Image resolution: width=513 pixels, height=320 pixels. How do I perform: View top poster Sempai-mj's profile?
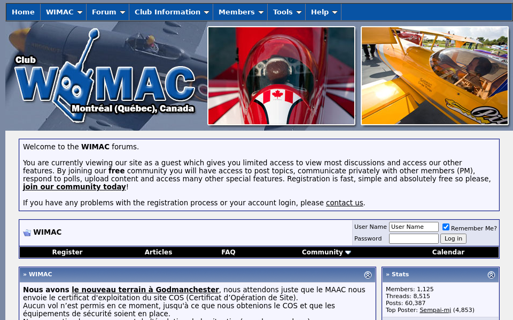[435, 310]
